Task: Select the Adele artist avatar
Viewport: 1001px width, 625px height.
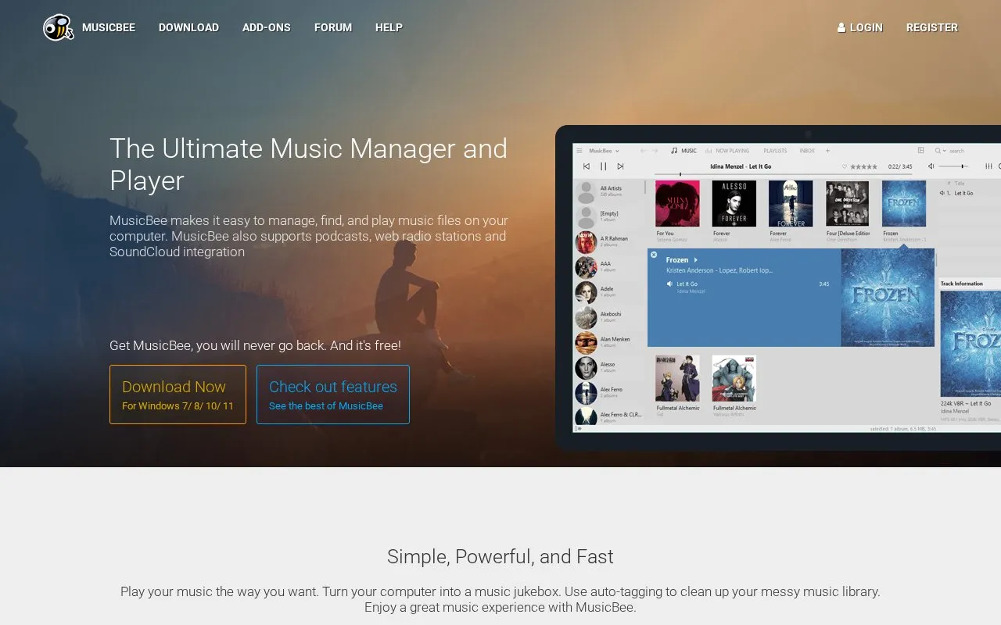Action: [587, 292]
